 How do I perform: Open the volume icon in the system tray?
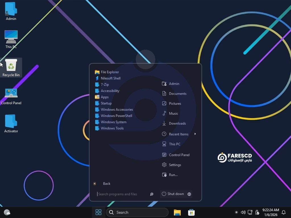pyautogui.click(x=243, y=212)
